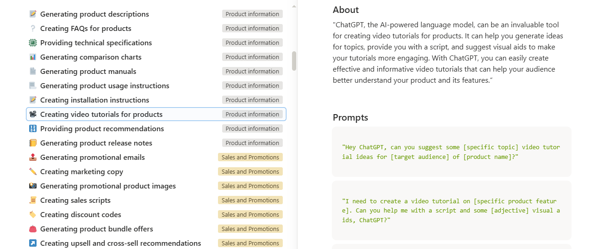This screenshot has width=597, height=249.
Task: Open Providing product recommendations entry
Action: pyautogui.click(x=102, y=128)
